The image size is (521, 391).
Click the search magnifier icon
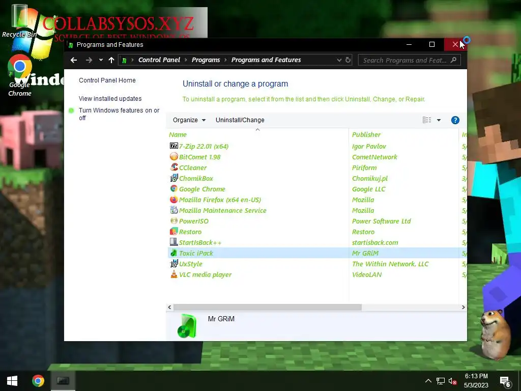[x=453, y=60]
